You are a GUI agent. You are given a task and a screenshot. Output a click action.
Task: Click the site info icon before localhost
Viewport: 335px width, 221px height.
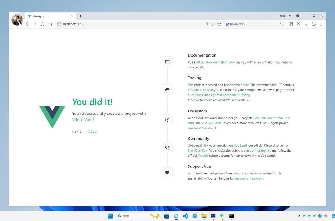[x=59, y=24]
